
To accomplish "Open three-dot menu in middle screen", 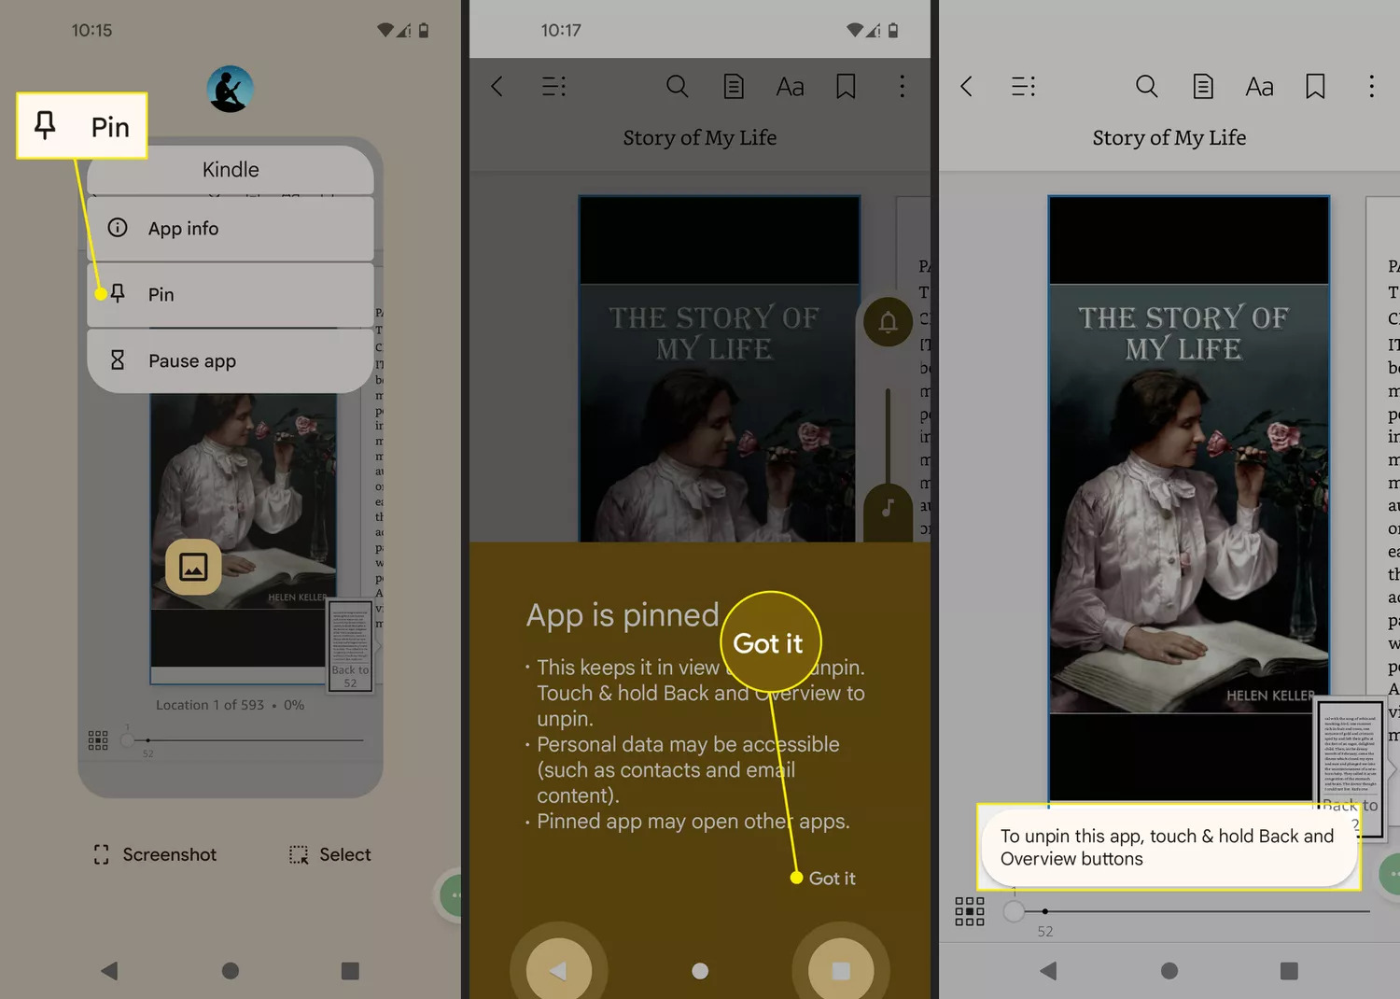I will tap(902, 87).
